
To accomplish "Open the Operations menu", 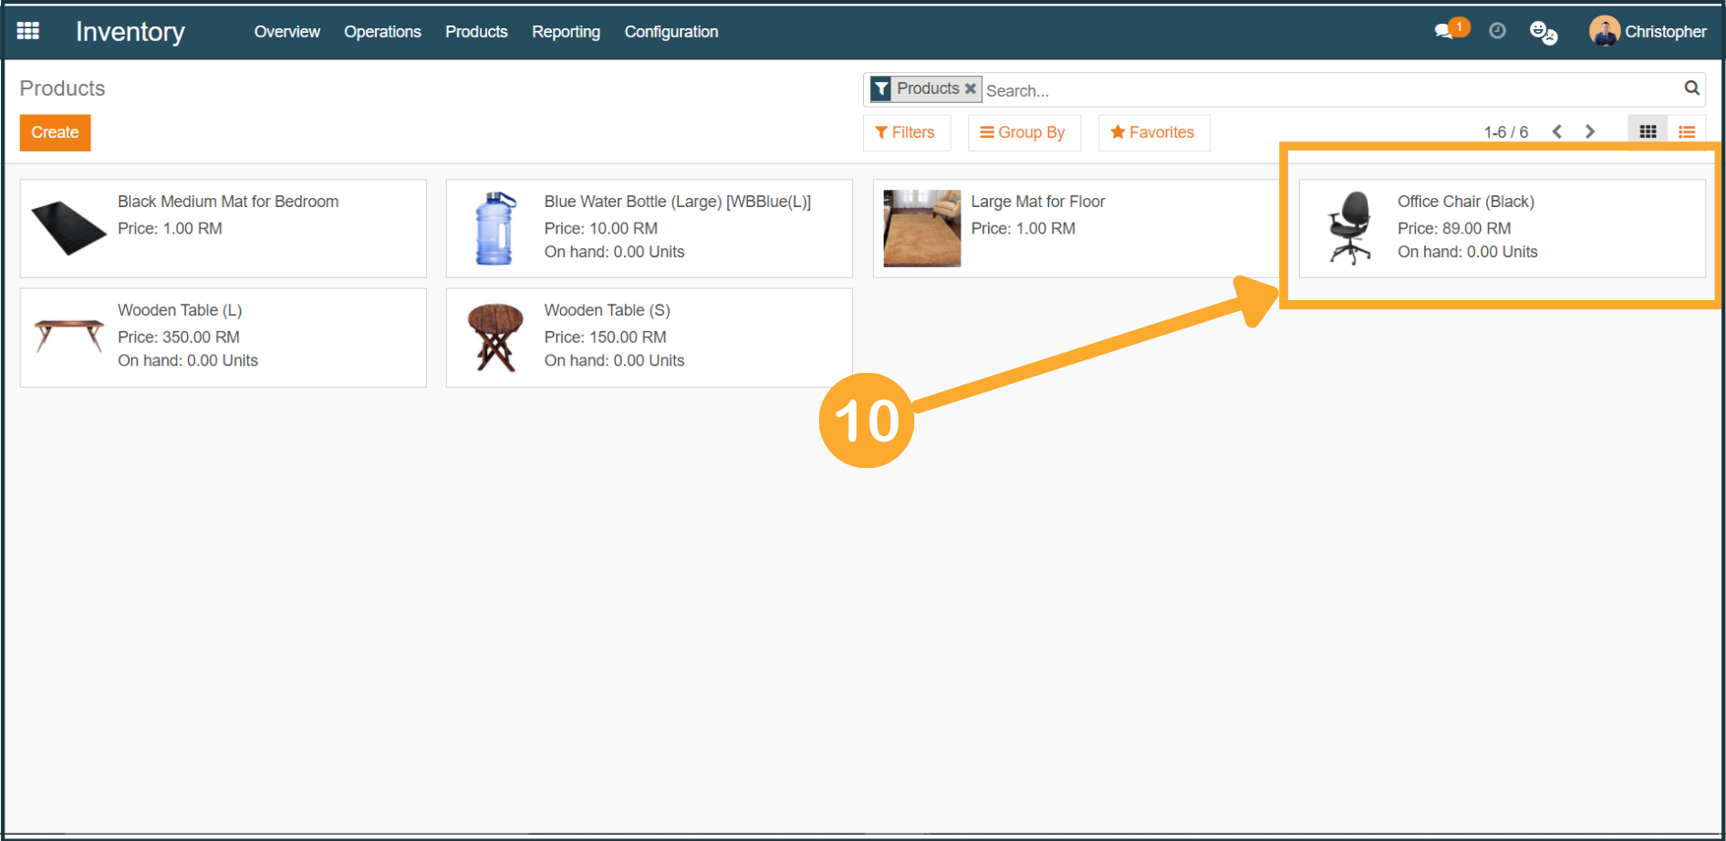I will coord(382,32).
